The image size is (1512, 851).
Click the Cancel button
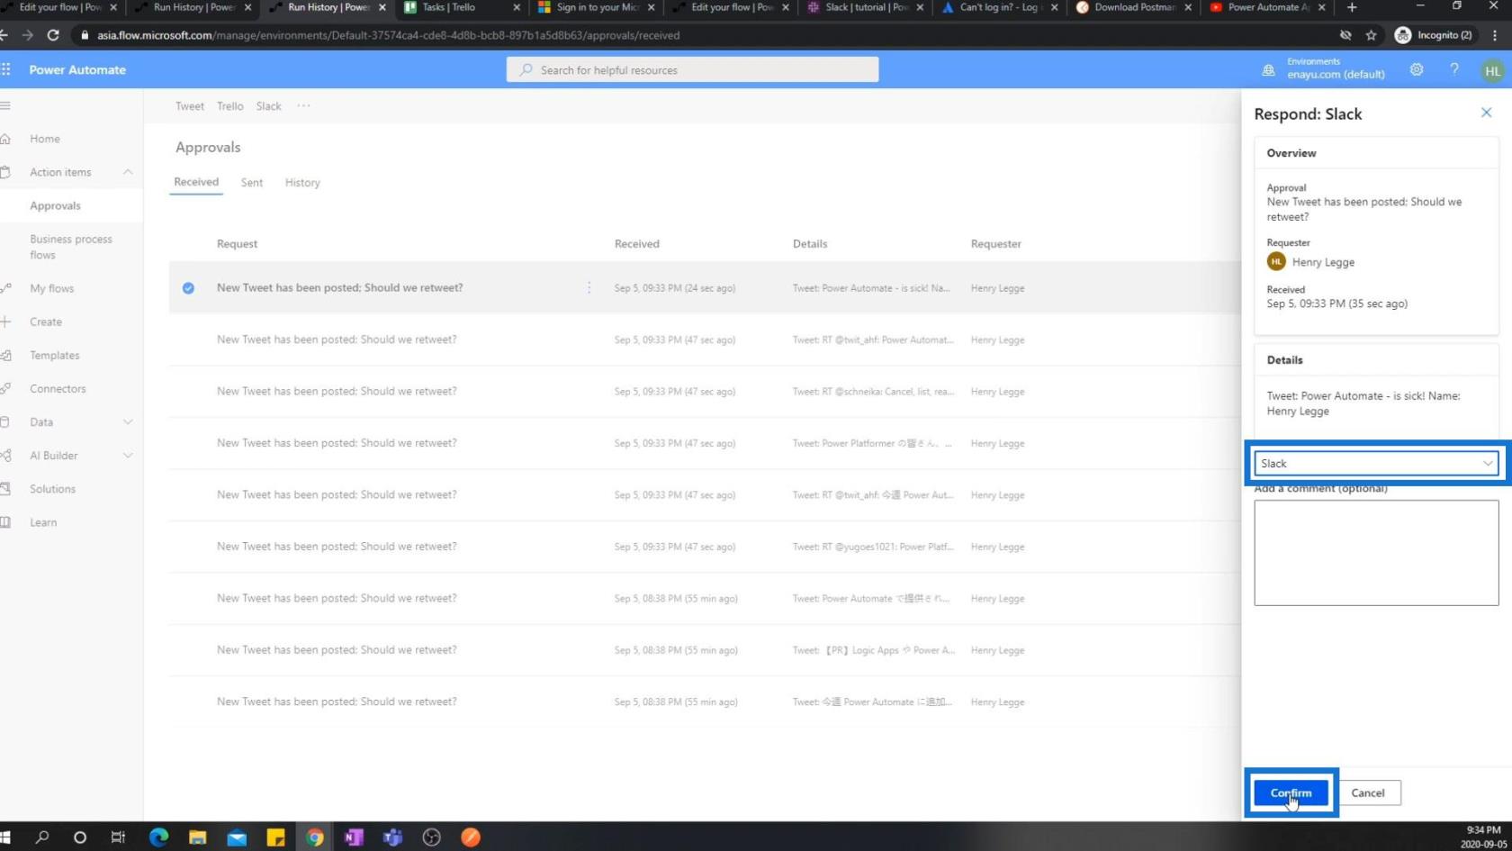click(1367, 792)
